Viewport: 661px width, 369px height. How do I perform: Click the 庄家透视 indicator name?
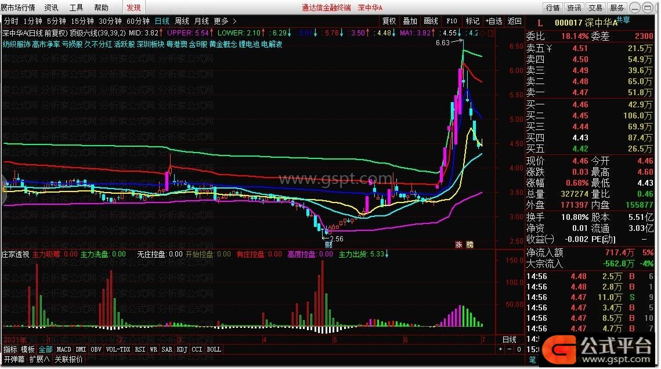point(16,255)
